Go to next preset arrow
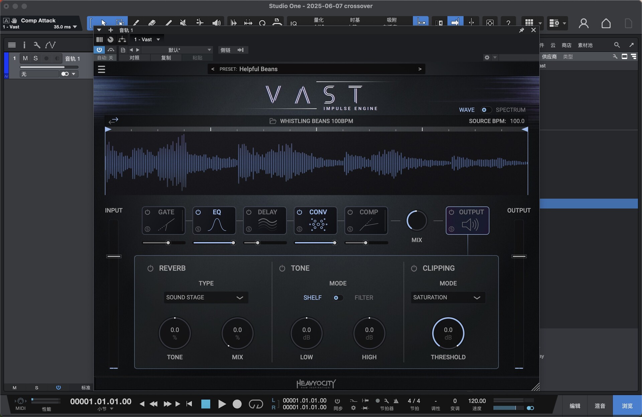Image resolution: width=642 pixels, height=417 pixels. click(420, 69)
